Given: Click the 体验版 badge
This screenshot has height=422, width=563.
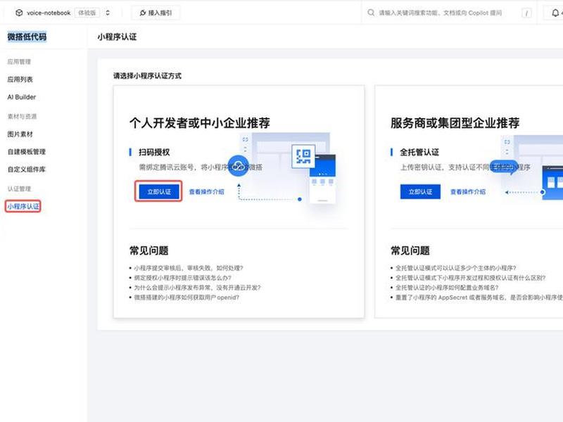Looking at the screenshot, I should [x=87, y=13].
